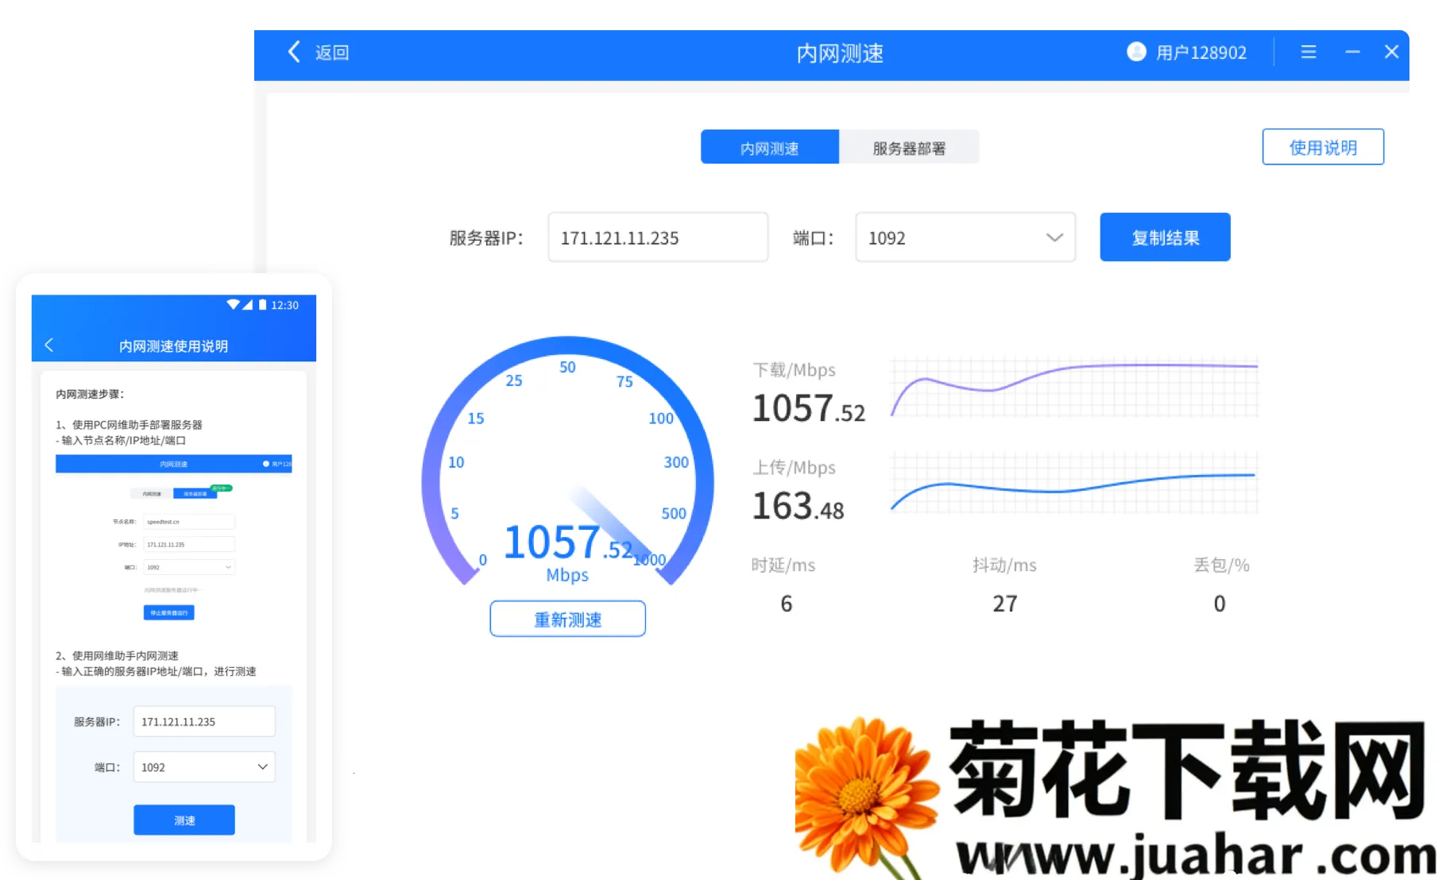
Task: Click the speedtest.cn node name field on phone
Action: [189, 522]
